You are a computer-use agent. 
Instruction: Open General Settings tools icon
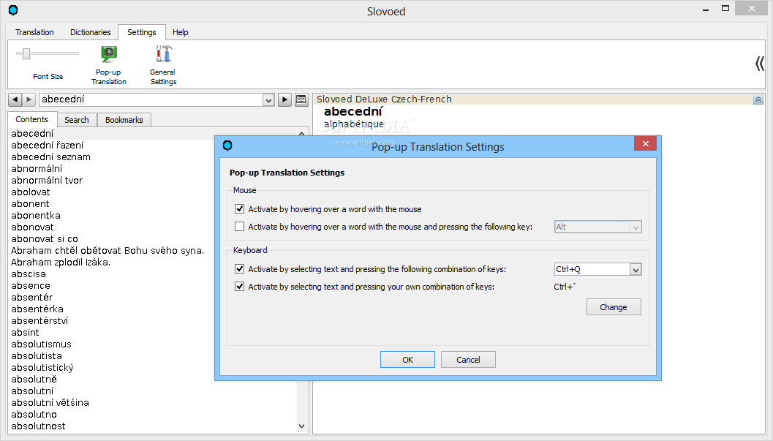pos(163,54)
